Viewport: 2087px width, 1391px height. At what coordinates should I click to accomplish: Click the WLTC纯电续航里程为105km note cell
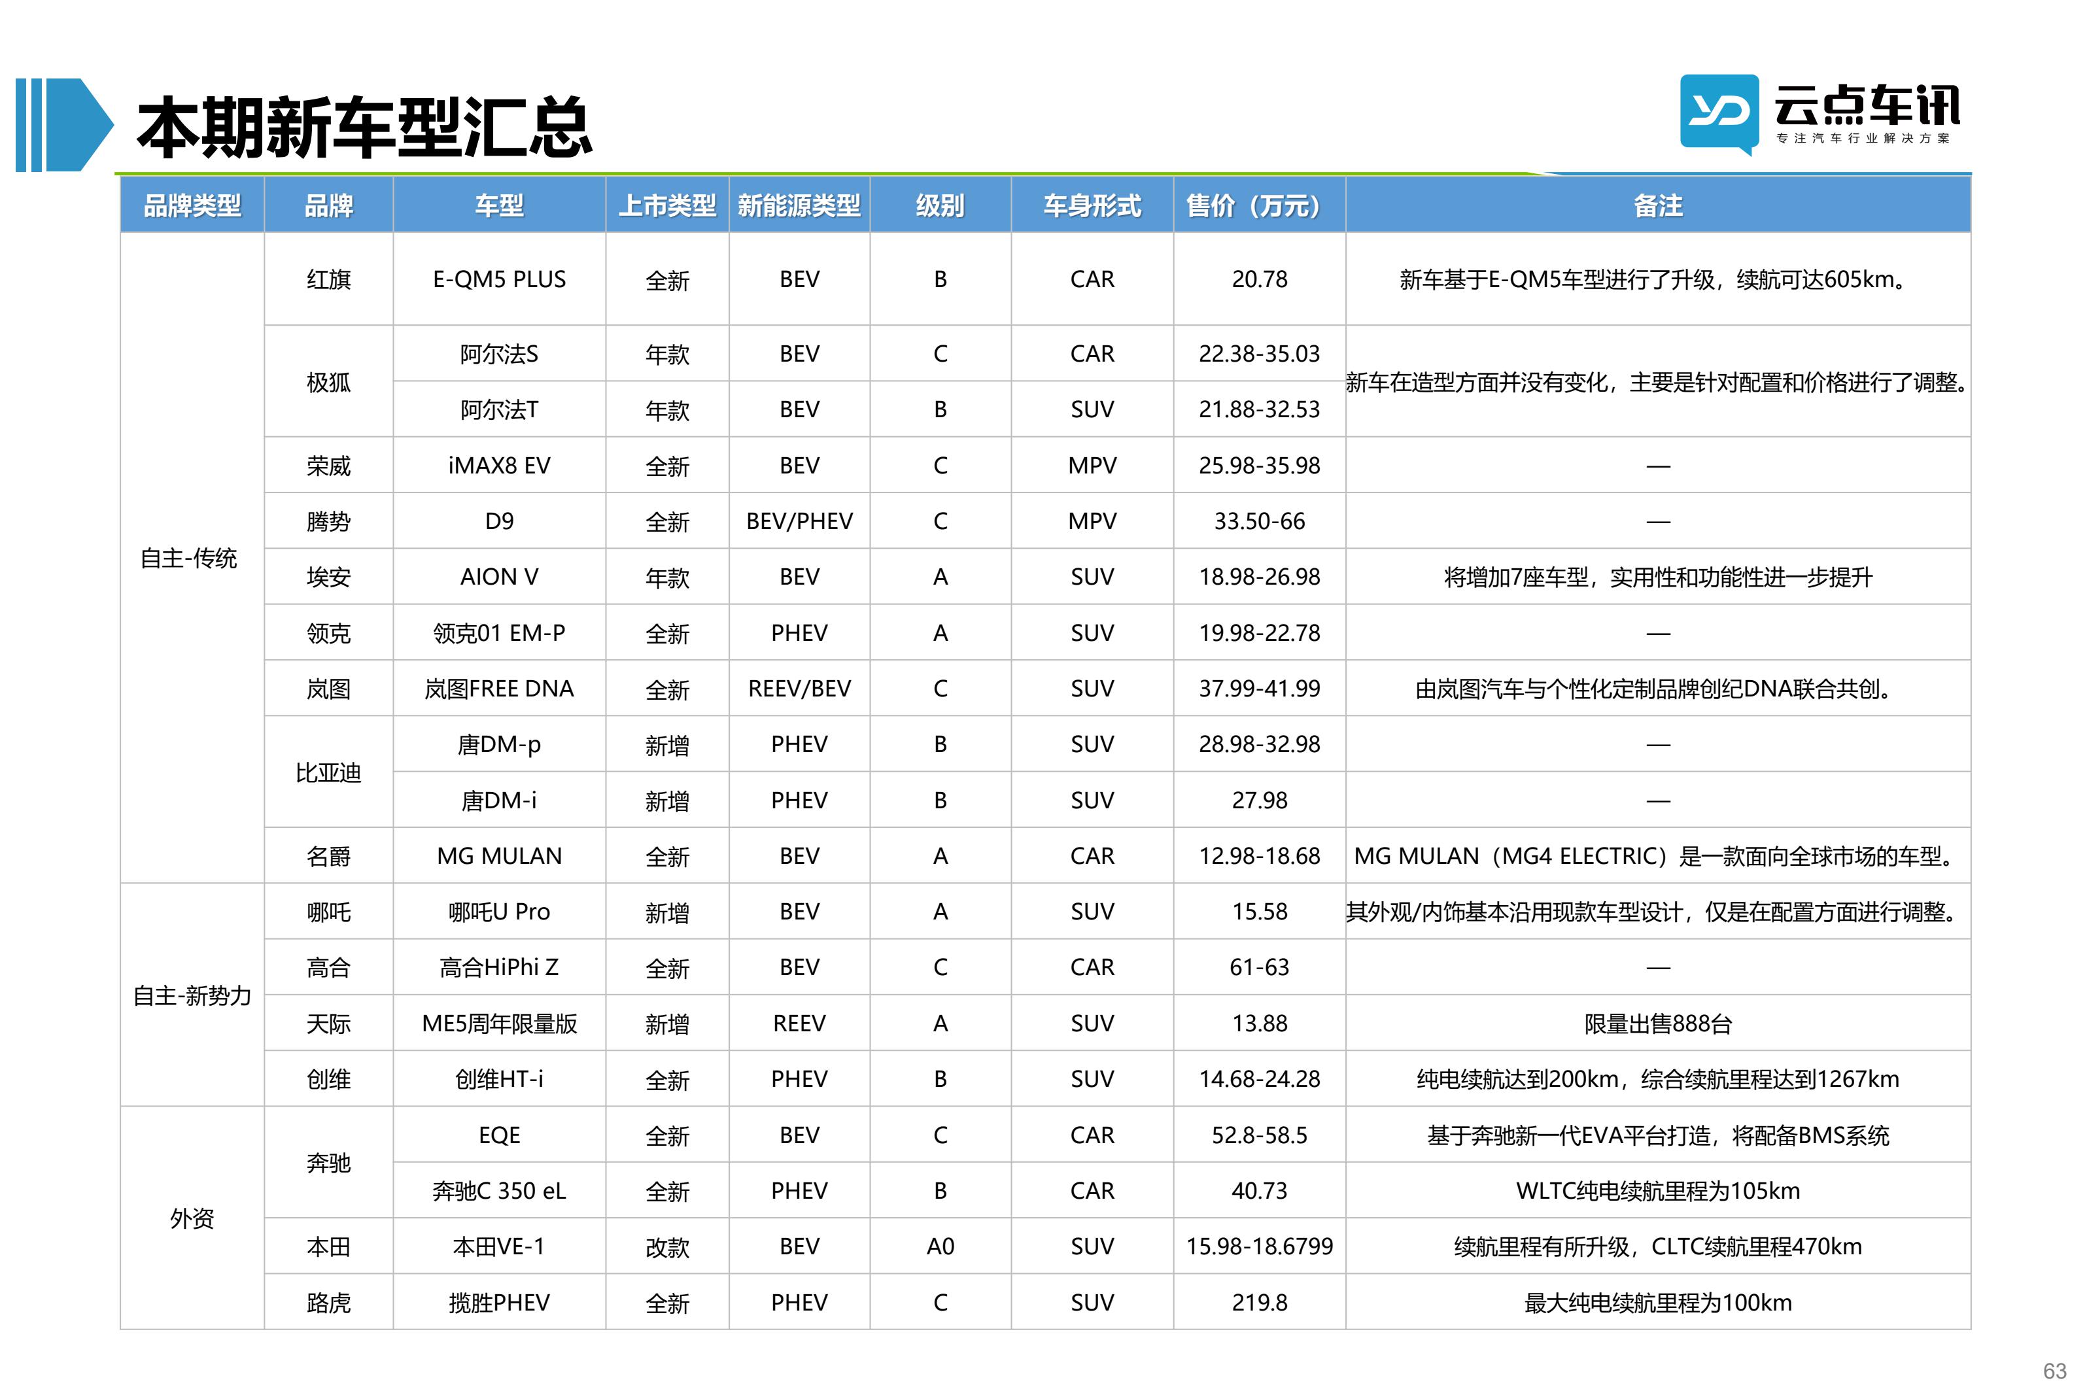click(1658, 1190)
